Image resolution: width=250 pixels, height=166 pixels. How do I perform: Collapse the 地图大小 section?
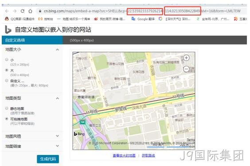pos(57,49)
